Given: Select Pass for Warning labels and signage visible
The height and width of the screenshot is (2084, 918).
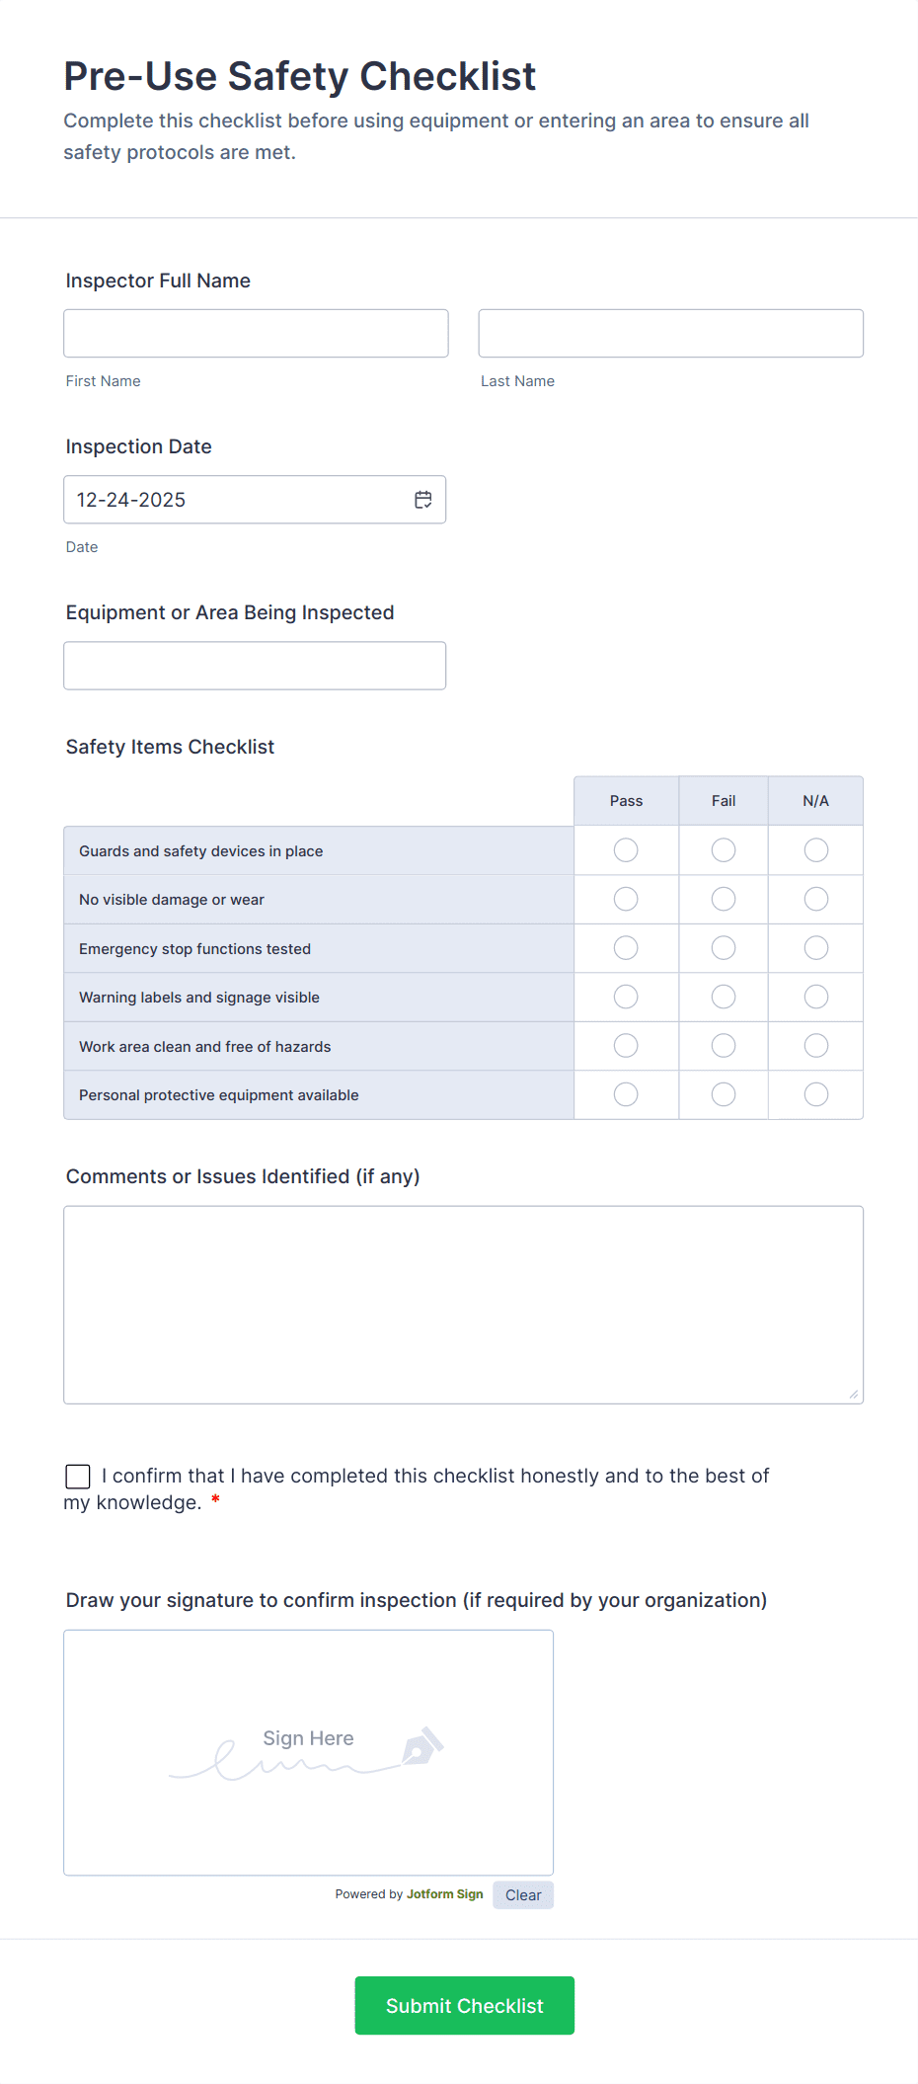Looking at the screenshot, I should tap(625, 997).
